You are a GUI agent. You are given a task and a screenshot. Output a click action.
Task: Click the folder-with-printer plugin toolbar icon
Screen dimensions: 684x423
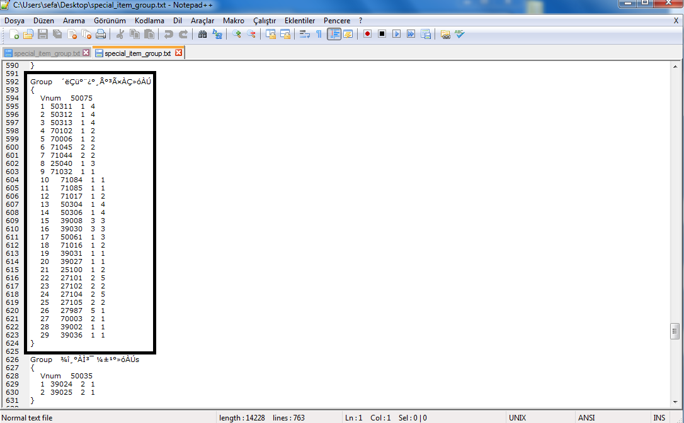point(445,34)
